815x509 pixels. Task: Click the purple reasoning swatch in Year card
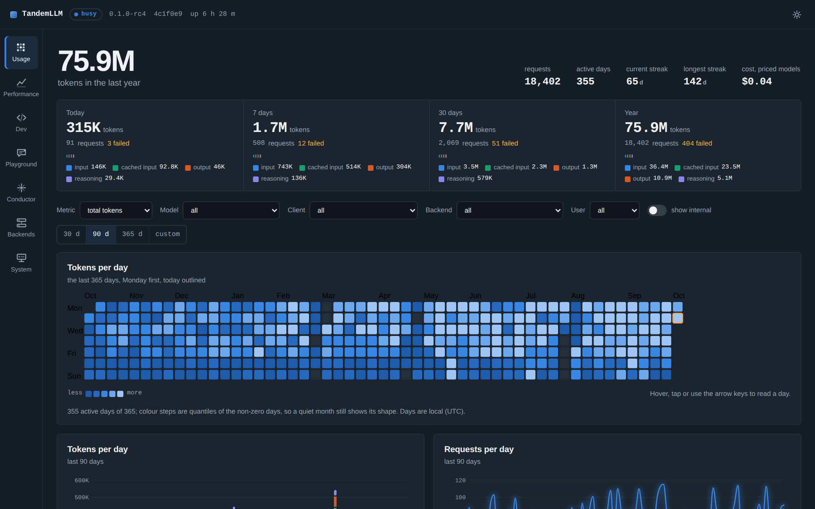(x=681, y=179)
